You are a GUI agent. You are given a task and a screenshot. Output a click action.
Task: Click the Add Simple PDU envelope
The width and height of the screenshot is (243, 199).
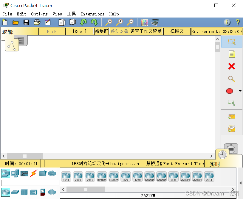point(232,116)
